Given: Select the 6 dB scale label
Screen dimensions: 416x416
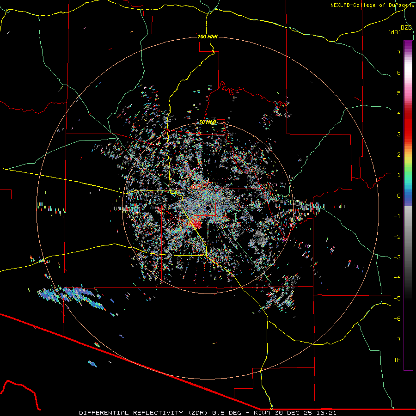Looking at the screenshot, I should [399, 73].
